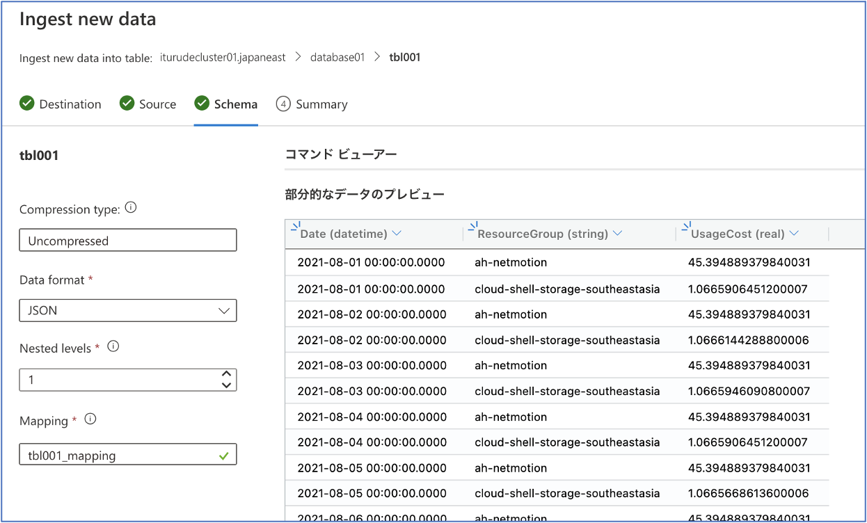This screenshot has width=867, height=523.
Task: Click the Source green checkmark icon
Action: pyautogui.click(x=127, y=104)
